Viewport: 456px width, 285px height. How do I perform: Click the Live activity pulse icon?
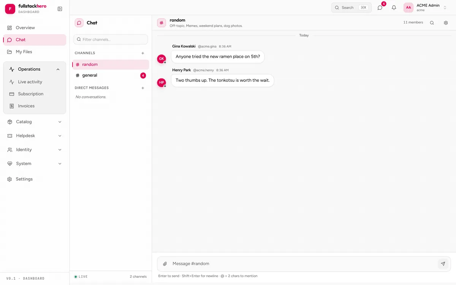pos(12,82)
